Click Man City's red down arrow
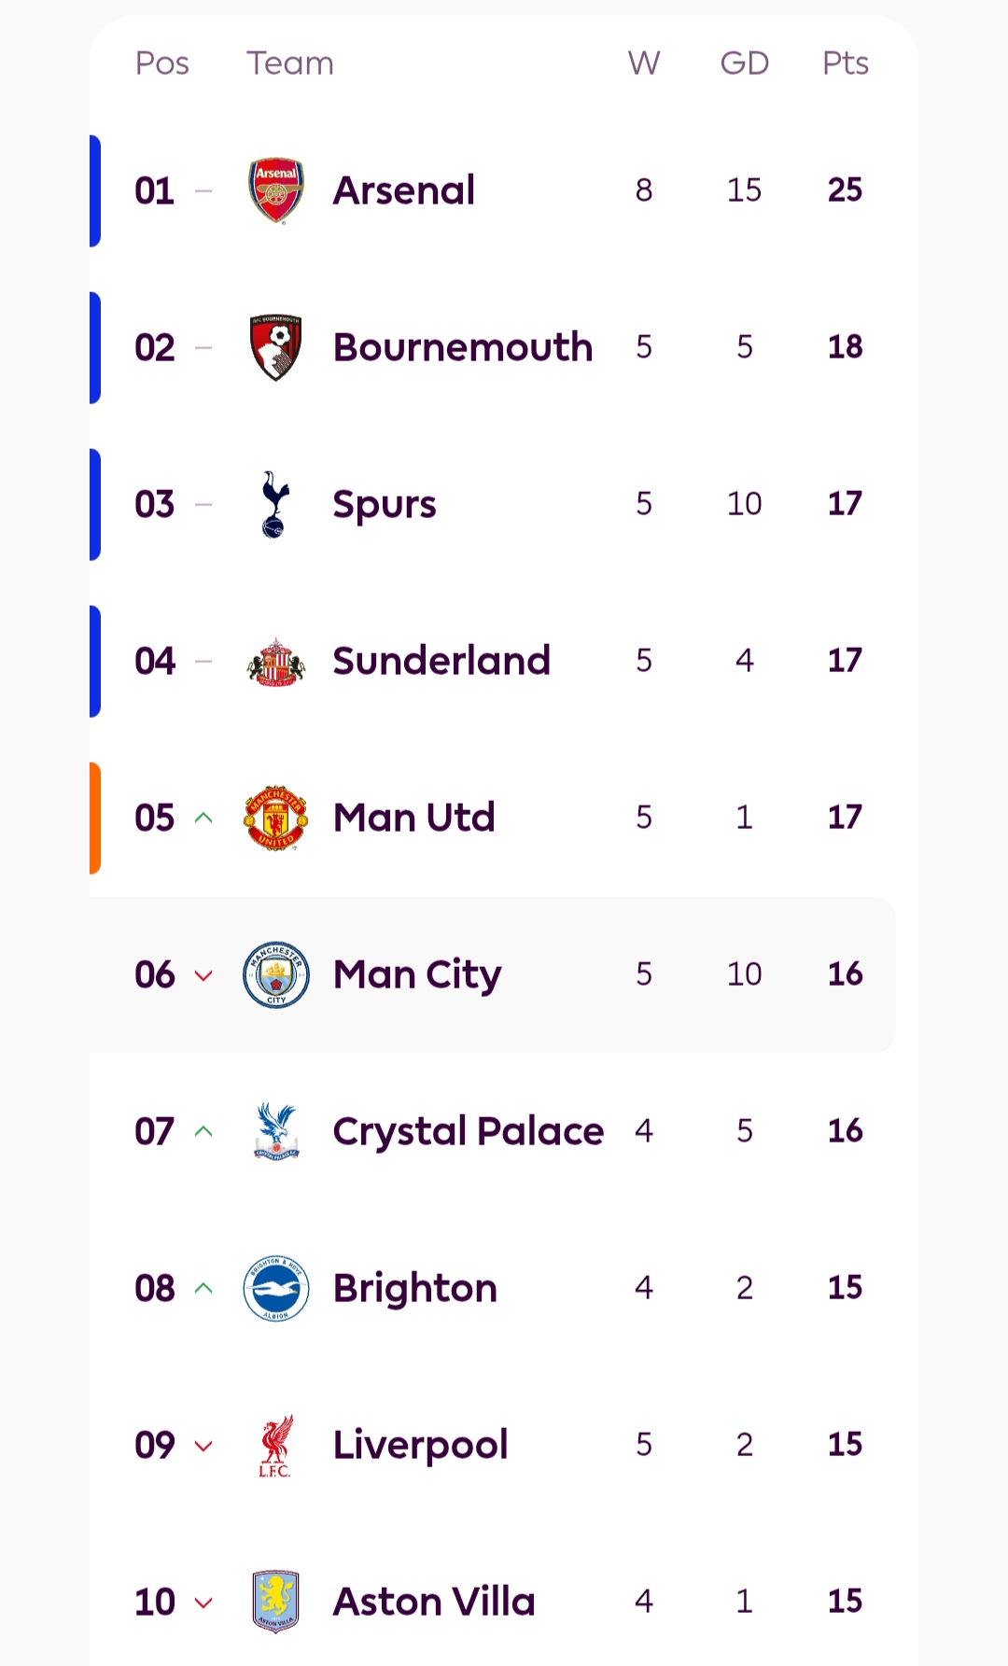This screenshot has width=1008, height=1666. [x=203, y=975]
